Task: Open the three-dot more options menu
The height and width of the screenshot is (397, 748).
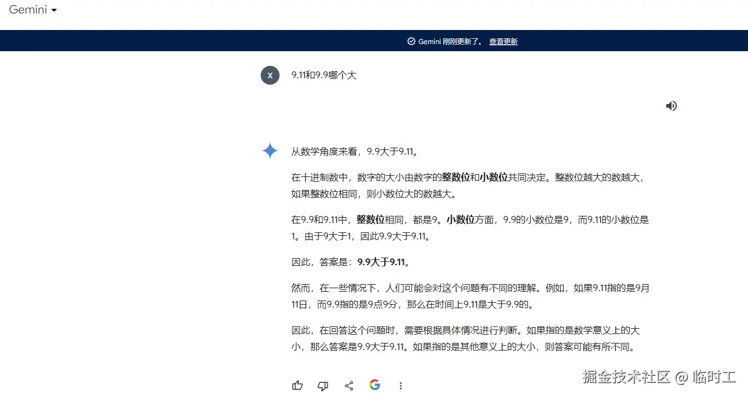Action: pyautogui.click(x=401, y=386)
